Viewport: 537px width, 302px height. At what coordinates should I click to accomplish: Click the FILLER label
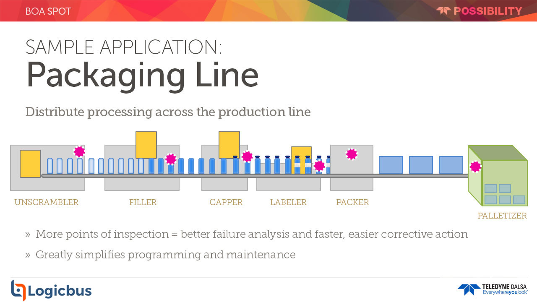click(143, 202)
